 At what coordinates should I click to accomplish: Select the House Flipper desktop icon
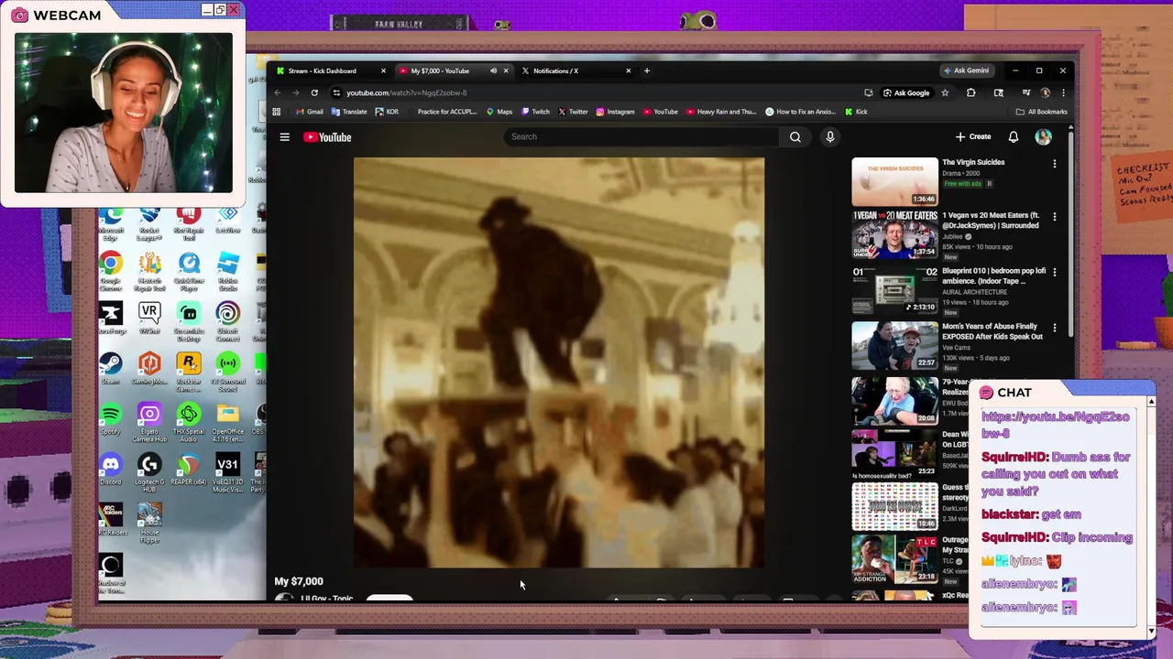(x=149, y=523)
